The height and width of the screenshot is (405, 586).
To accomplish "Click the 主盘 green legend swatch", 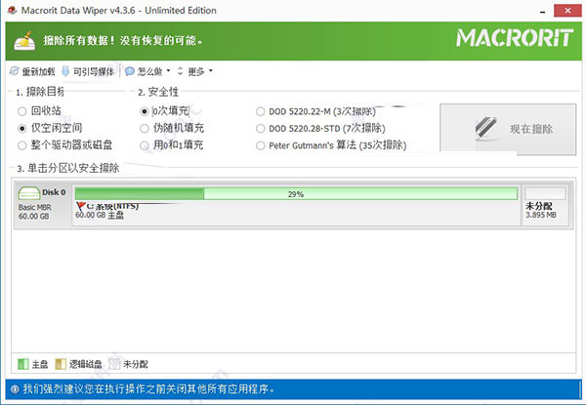I will coord(23,364).
